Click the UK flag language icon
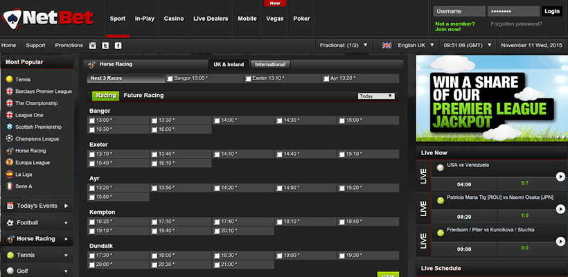Screen dimensions: 568x277 point(387,45)
